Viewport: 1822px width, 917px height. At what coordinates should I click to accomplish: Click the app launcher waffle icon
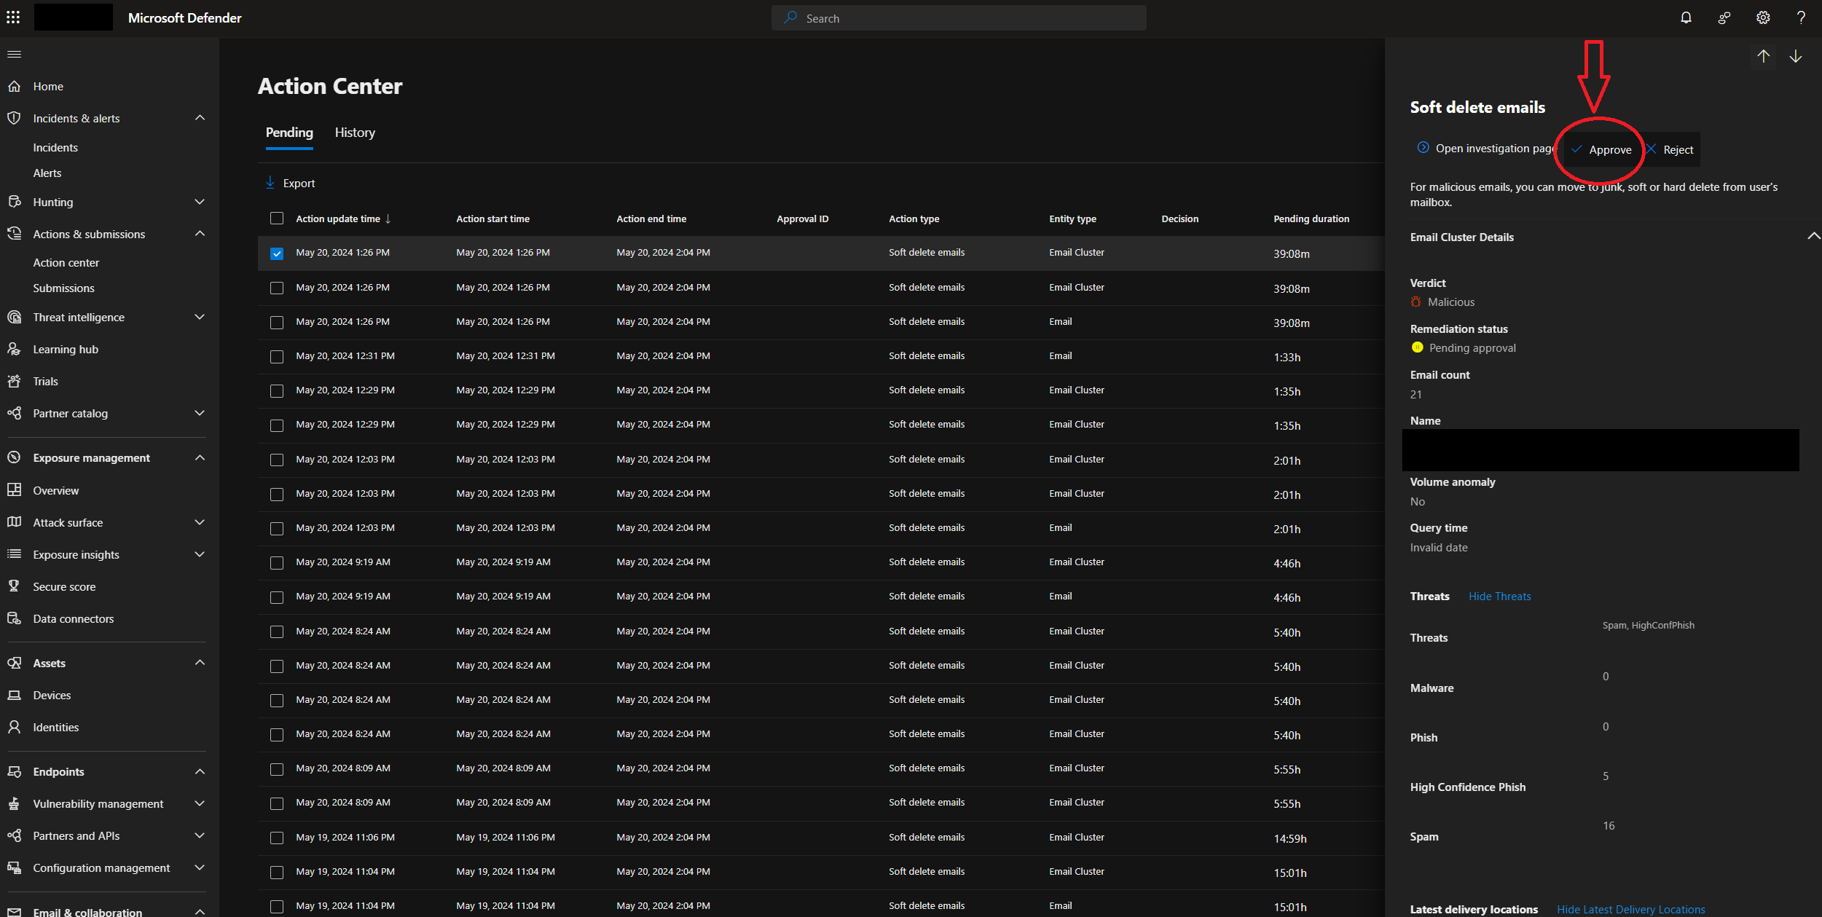(13, 17)
